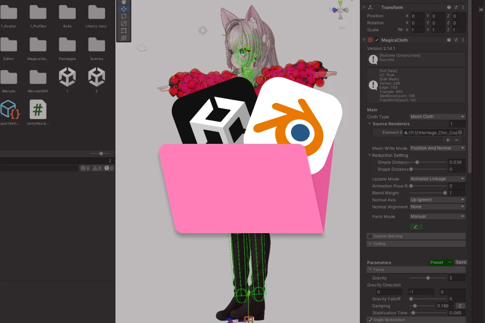Viewport: 485px width, 323px height.
Task: Select the Hand view tool
Action: pos(124,2)
